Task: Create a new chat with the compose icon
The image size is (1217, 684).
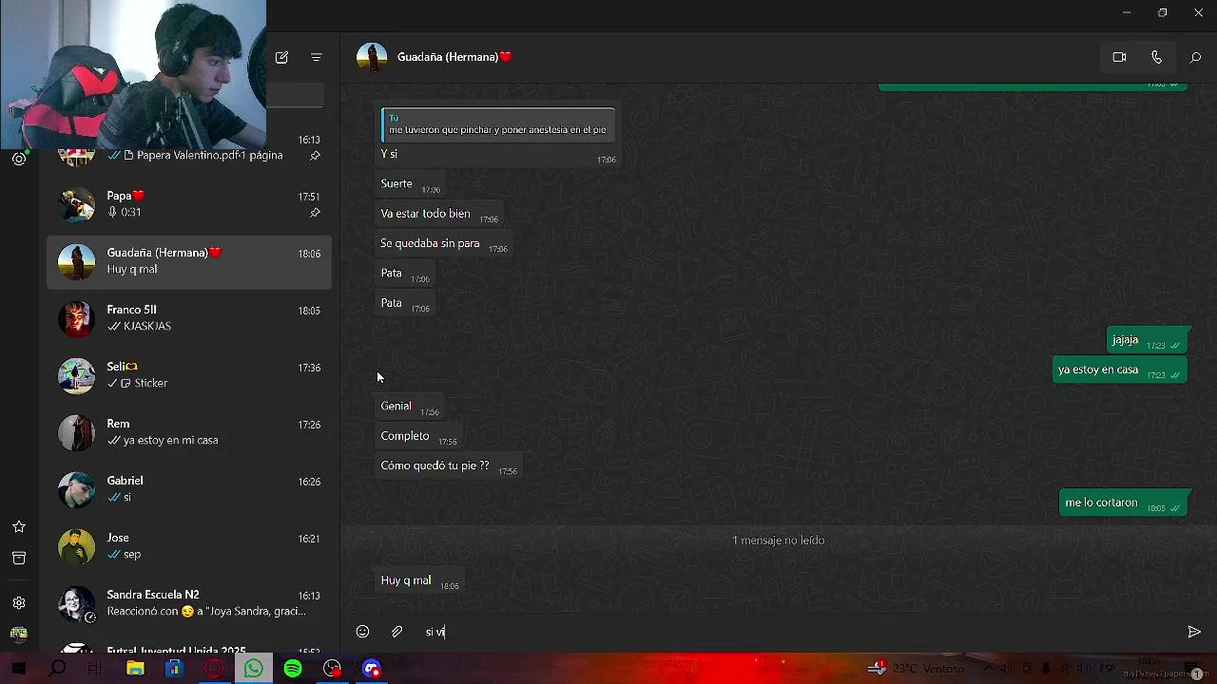Action: pos(281,57)
